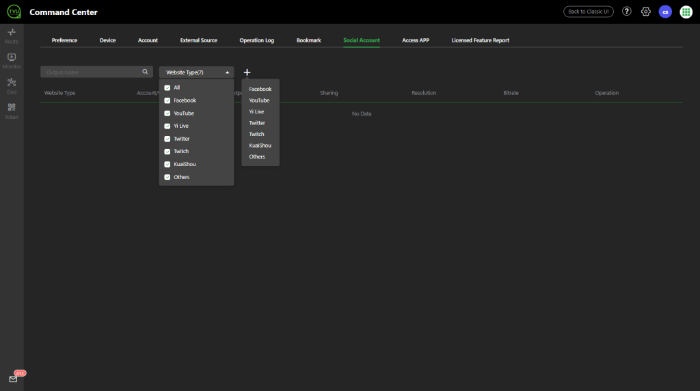Open the settings gear icon
Viewport: 700px width, 391px height.
click(645, 12)
